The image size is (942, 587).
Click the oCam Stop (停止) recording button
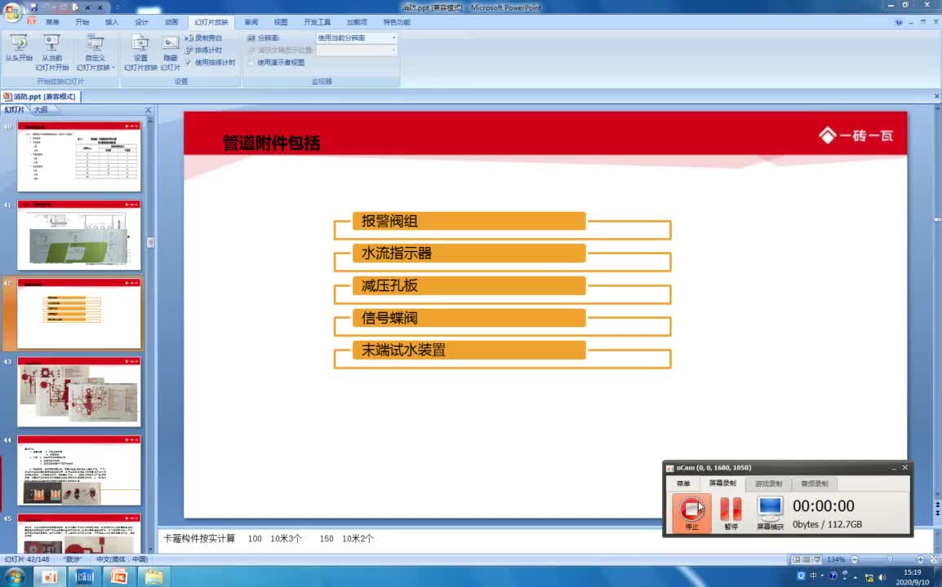tap(691, 513)
